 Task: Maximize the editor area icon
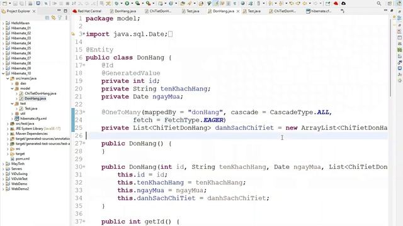coord(392,11)
